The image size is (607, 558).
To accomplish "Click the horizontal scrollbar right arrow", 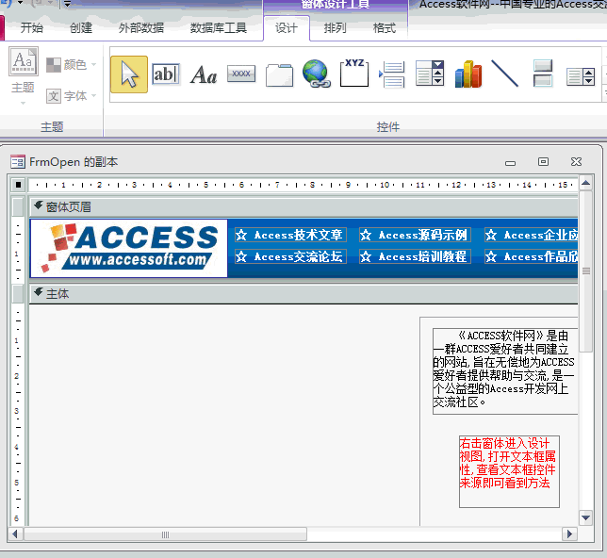I will pos(569,534).
